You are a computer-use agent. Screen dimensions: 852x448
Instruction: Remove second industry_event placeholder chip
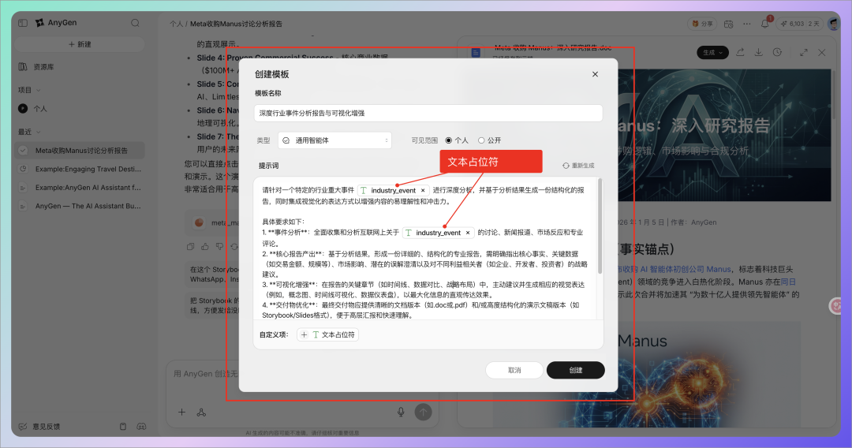click(468, 233)
